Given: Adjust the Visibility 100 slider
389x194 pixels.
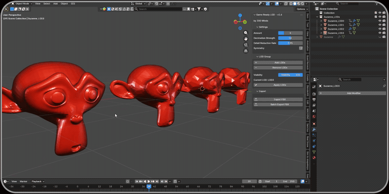Looking at the screenshot, I should click(x=290, y=75).
